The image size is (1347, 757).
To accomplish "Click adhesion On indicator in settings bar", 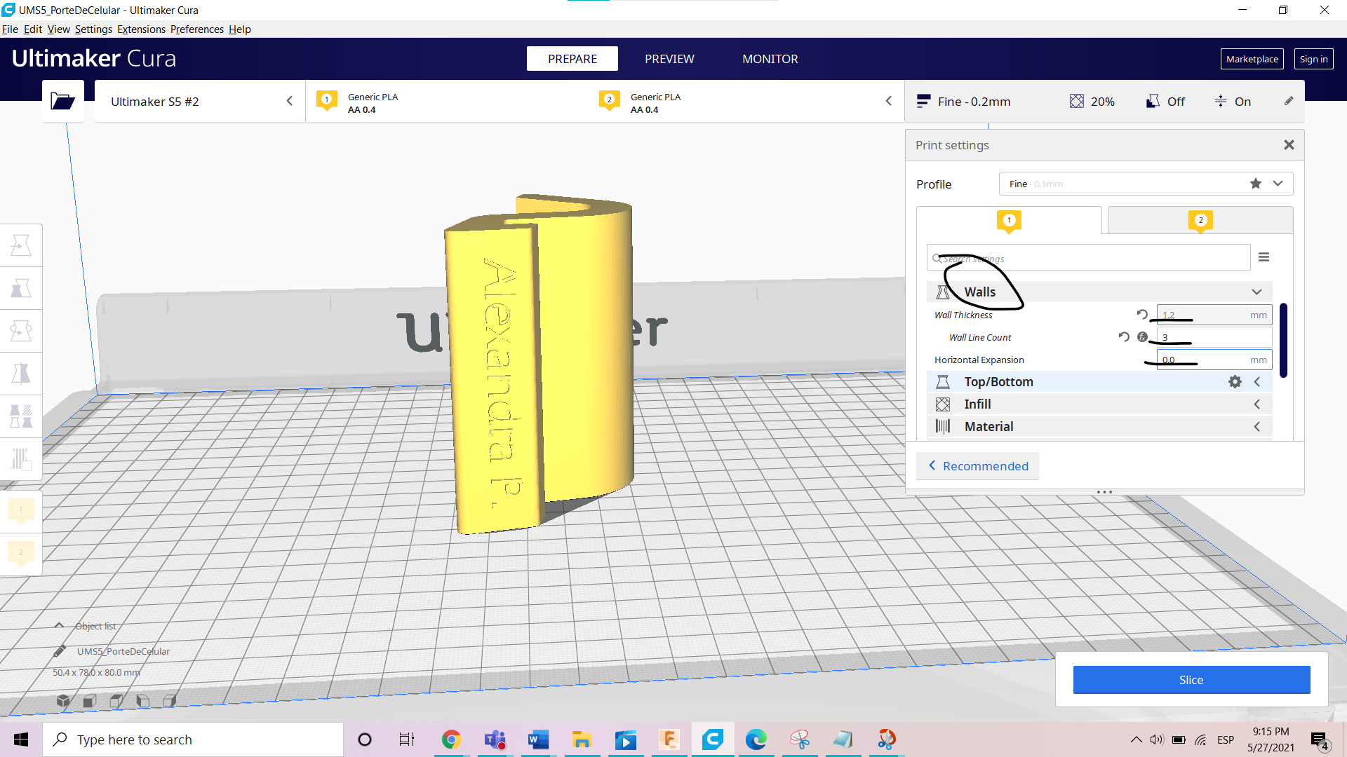I will tap(1233, 102).
